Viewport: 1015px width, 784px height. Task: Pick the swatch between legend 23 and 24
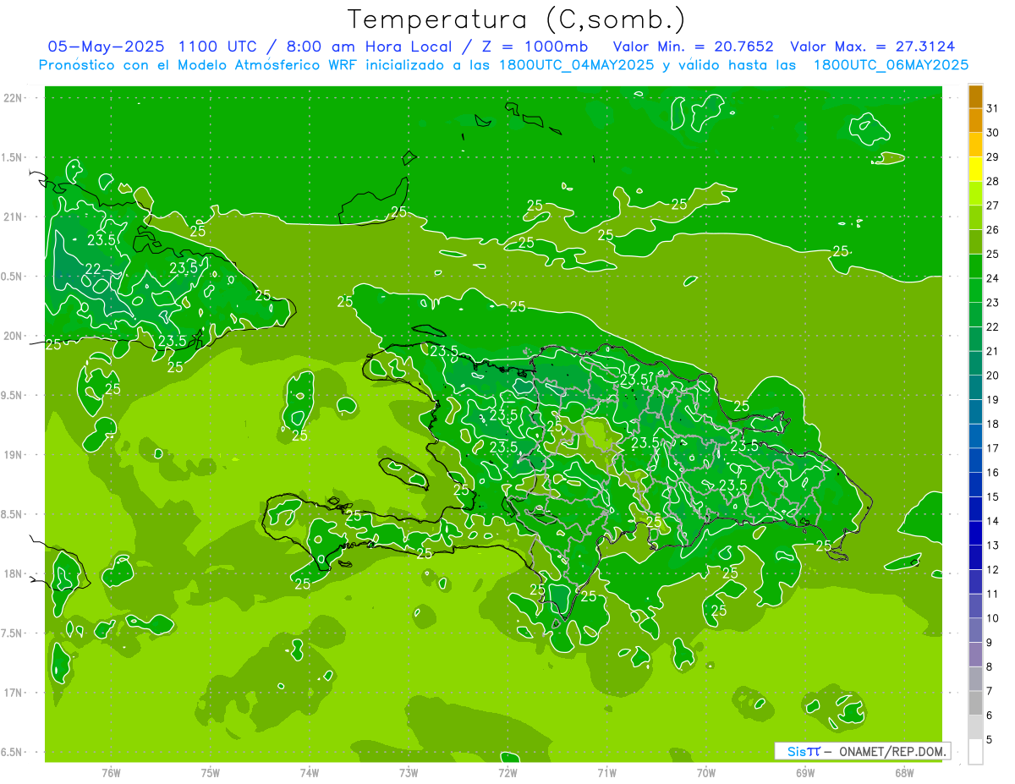pos(975,290)
